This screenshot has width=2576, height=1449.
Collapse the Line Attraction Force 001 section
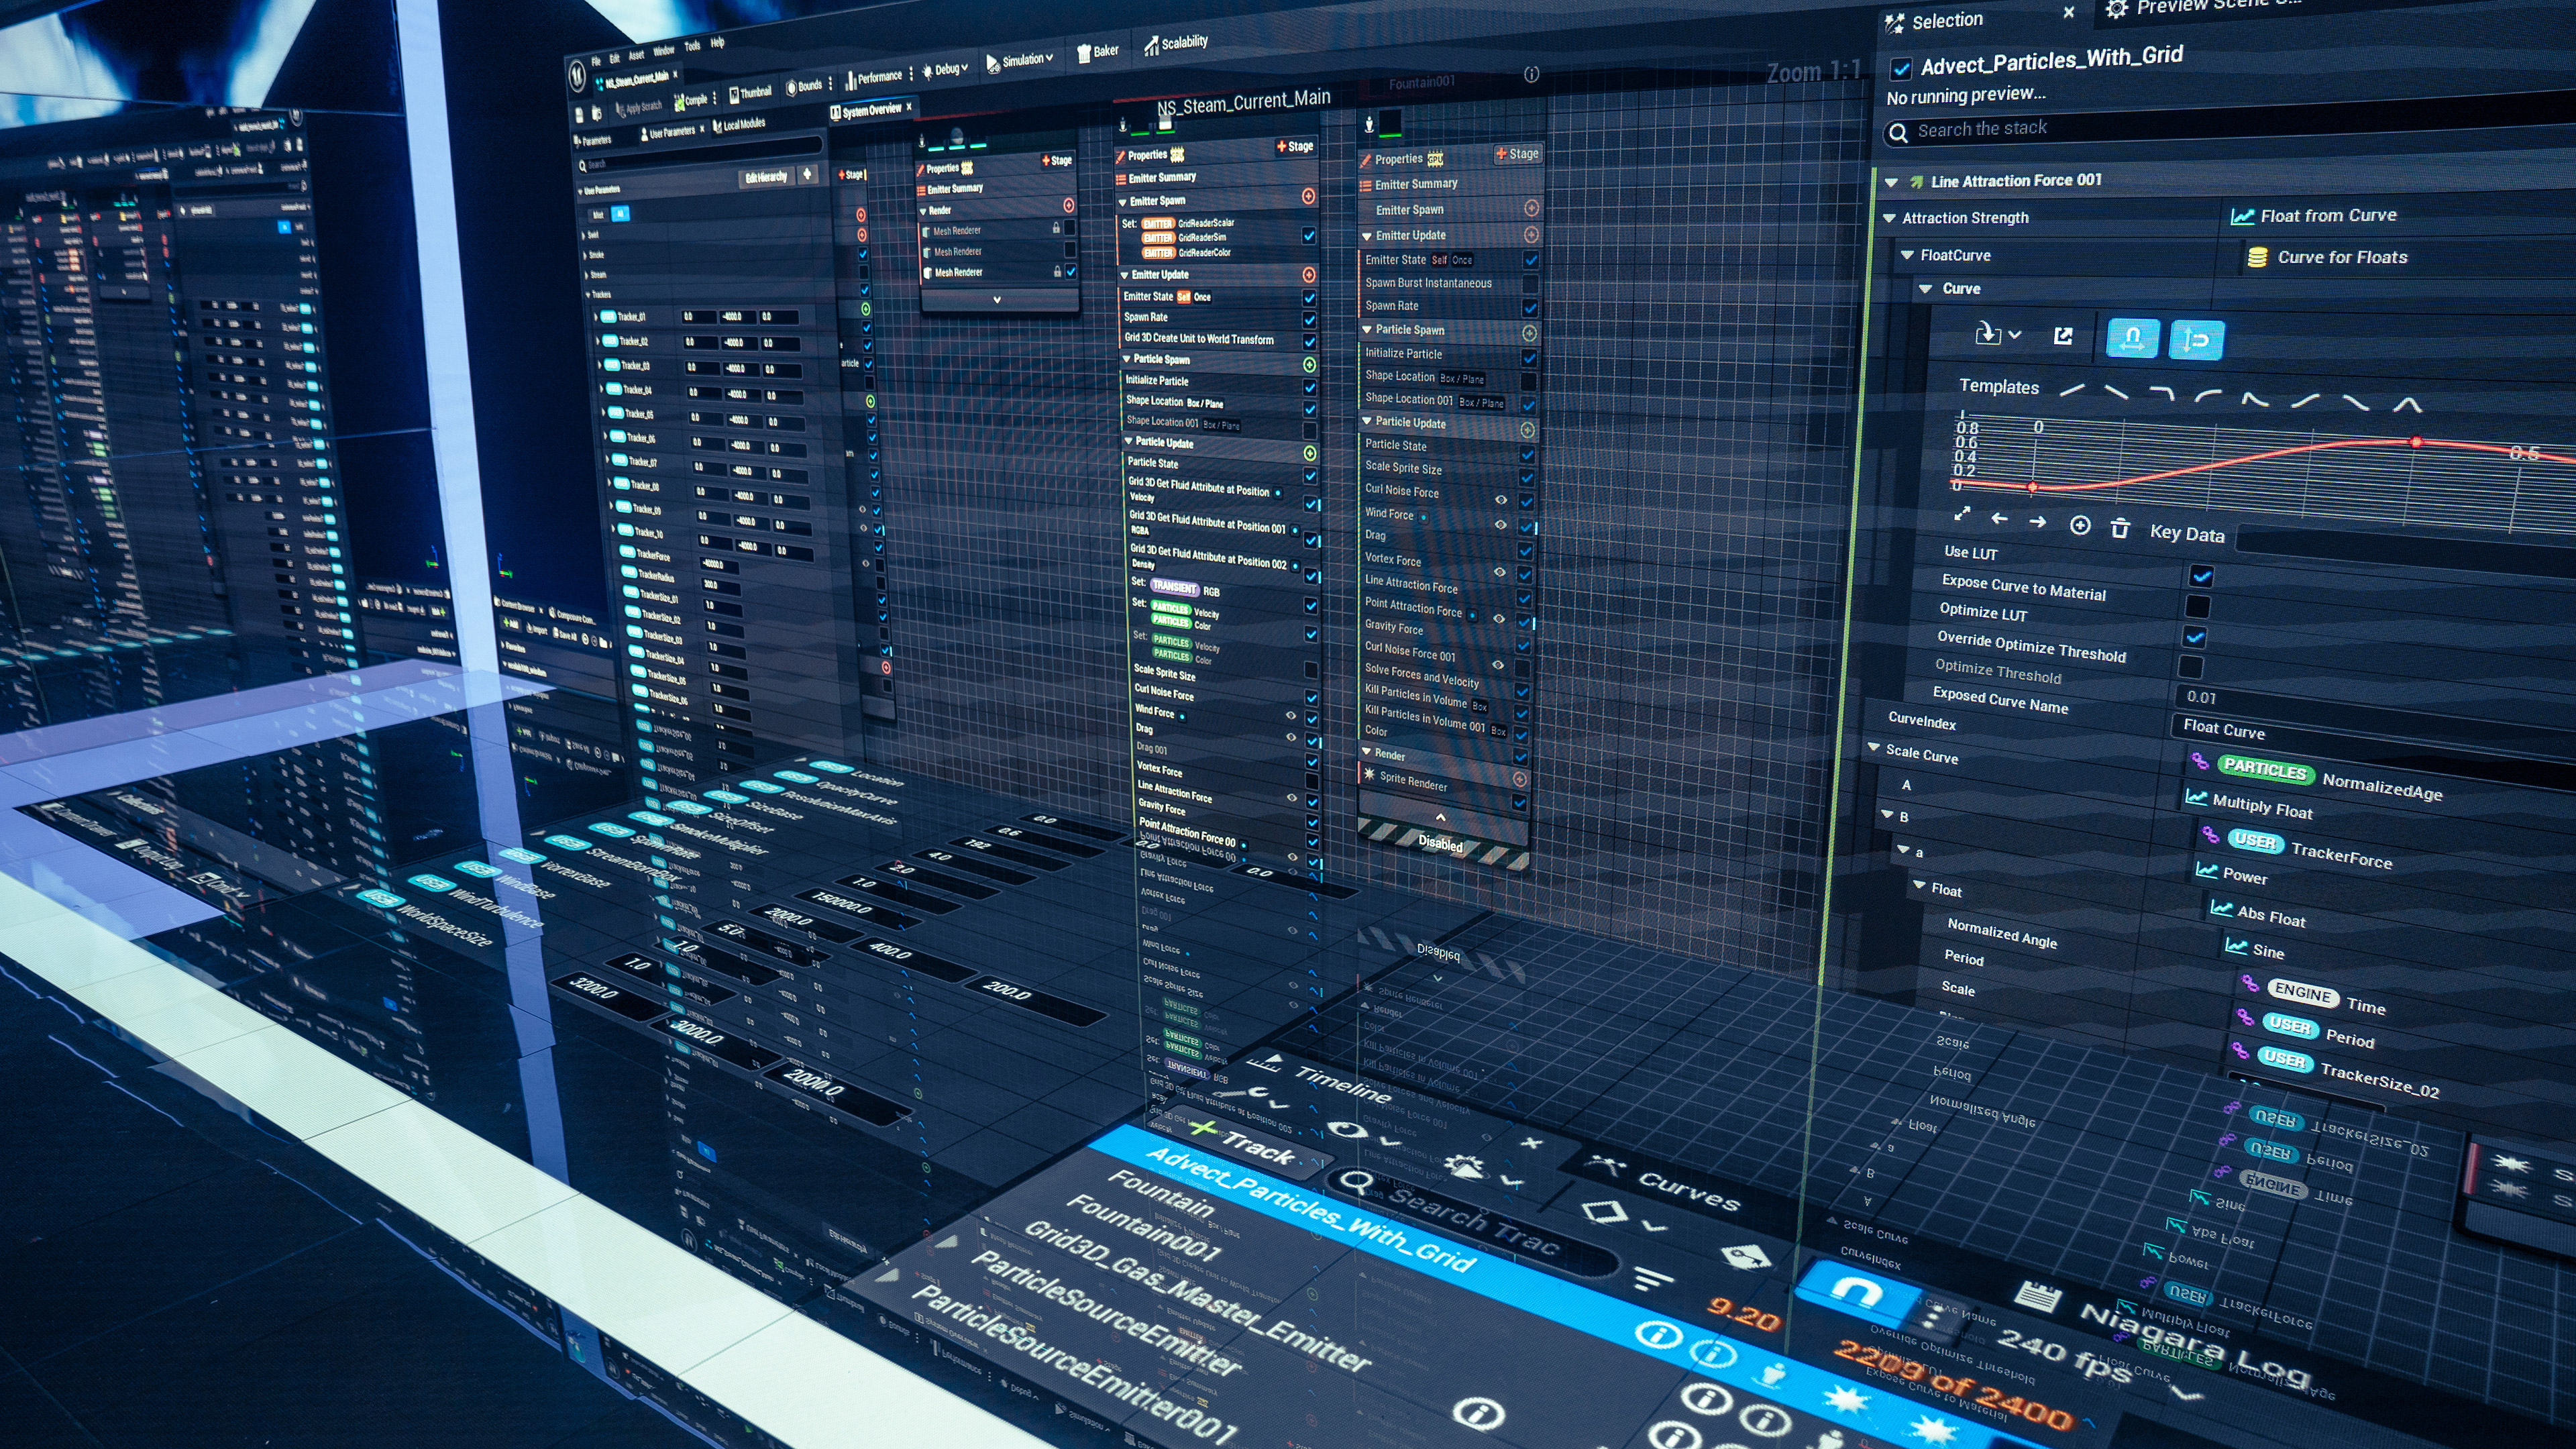coord(1890,182)
